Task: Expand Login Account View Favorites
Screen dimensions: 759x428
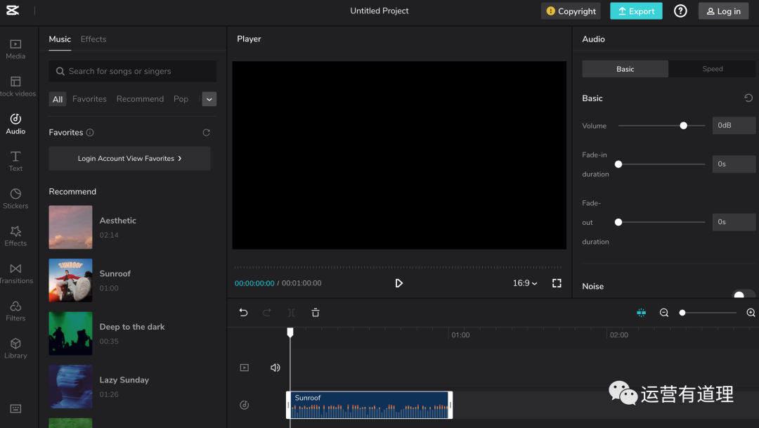Action: (129, 159)
